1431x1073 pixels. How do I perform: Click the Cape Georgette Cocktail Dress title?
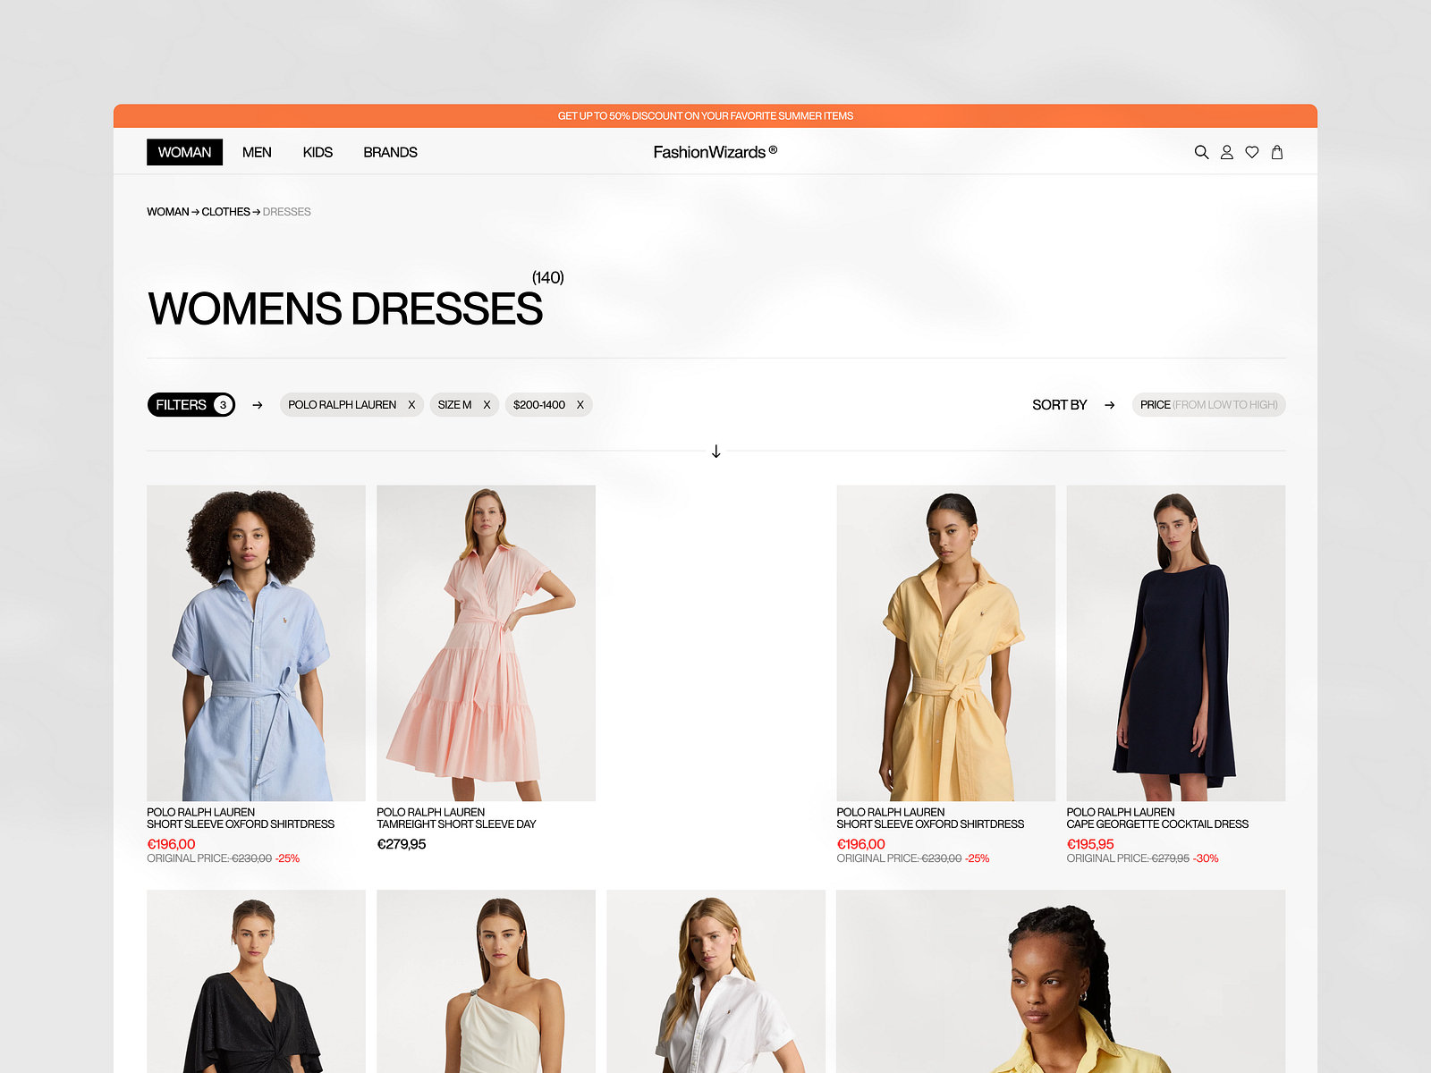pyautogui.click(x=1157, y=824)
